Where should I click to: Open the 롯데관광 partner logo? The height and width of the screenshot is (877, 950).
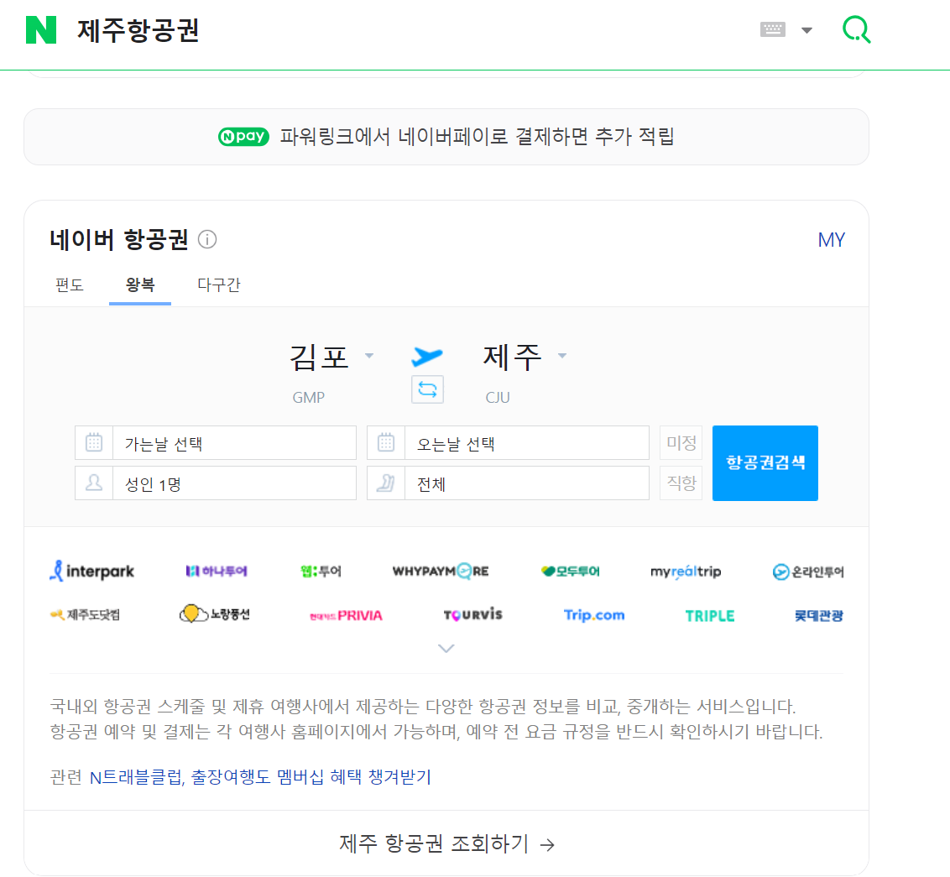[x=818, y=616]
